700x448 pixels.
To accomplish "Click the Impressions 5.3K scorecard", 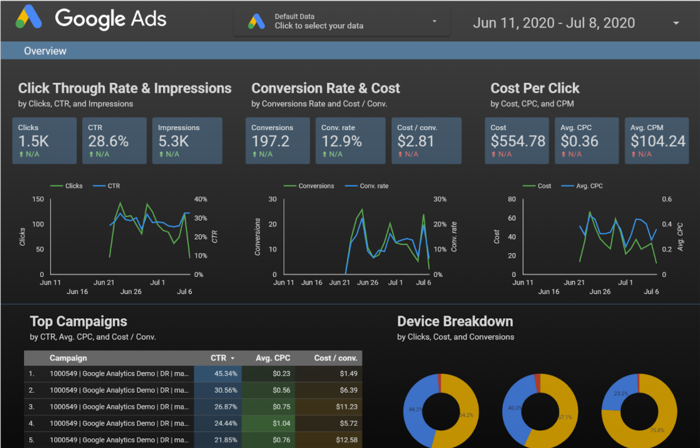I will 187,141.
